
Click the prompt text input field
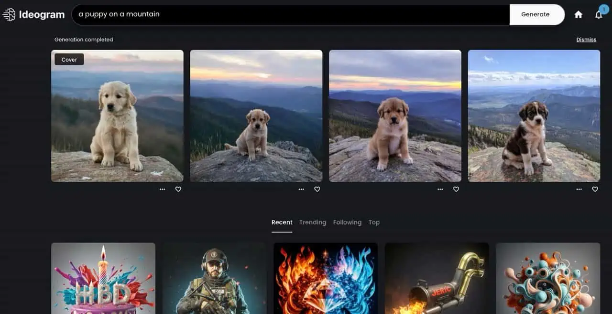pos(287,14)
